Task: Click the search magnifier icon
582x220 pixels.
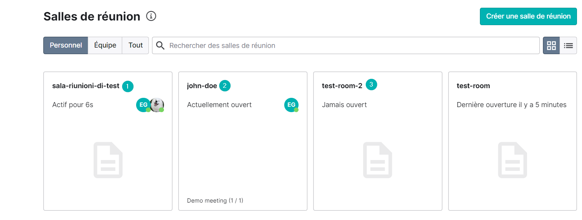Action: click(160, 45)
